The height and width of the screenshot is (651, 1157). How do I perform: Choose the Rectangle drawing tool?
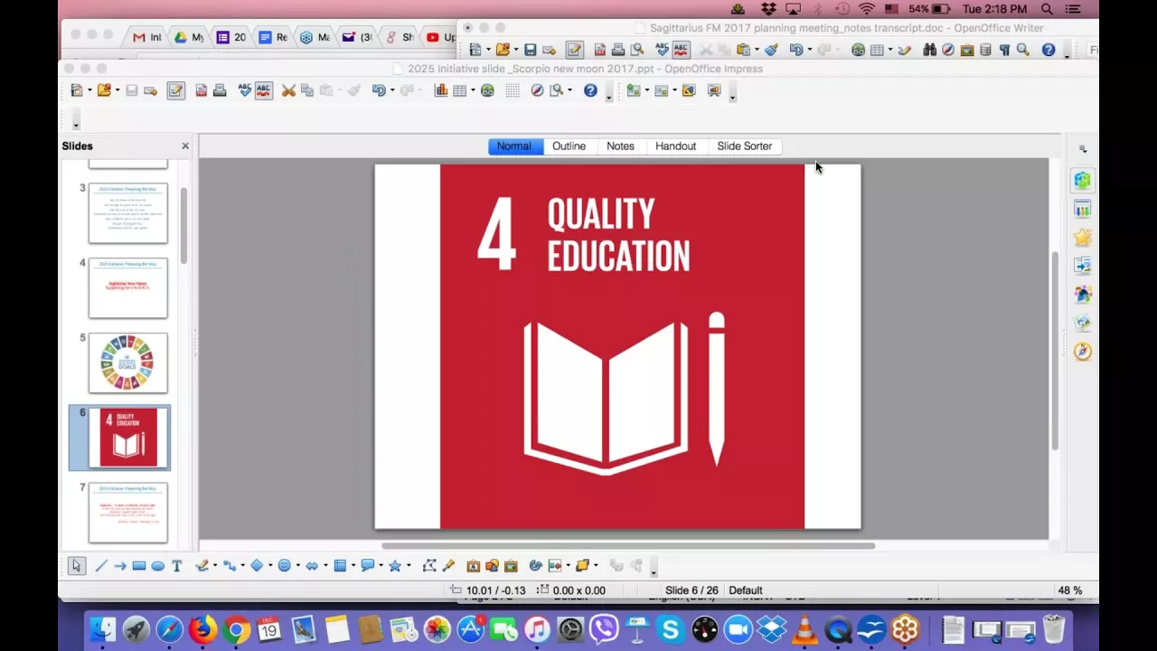pos(138,566)
